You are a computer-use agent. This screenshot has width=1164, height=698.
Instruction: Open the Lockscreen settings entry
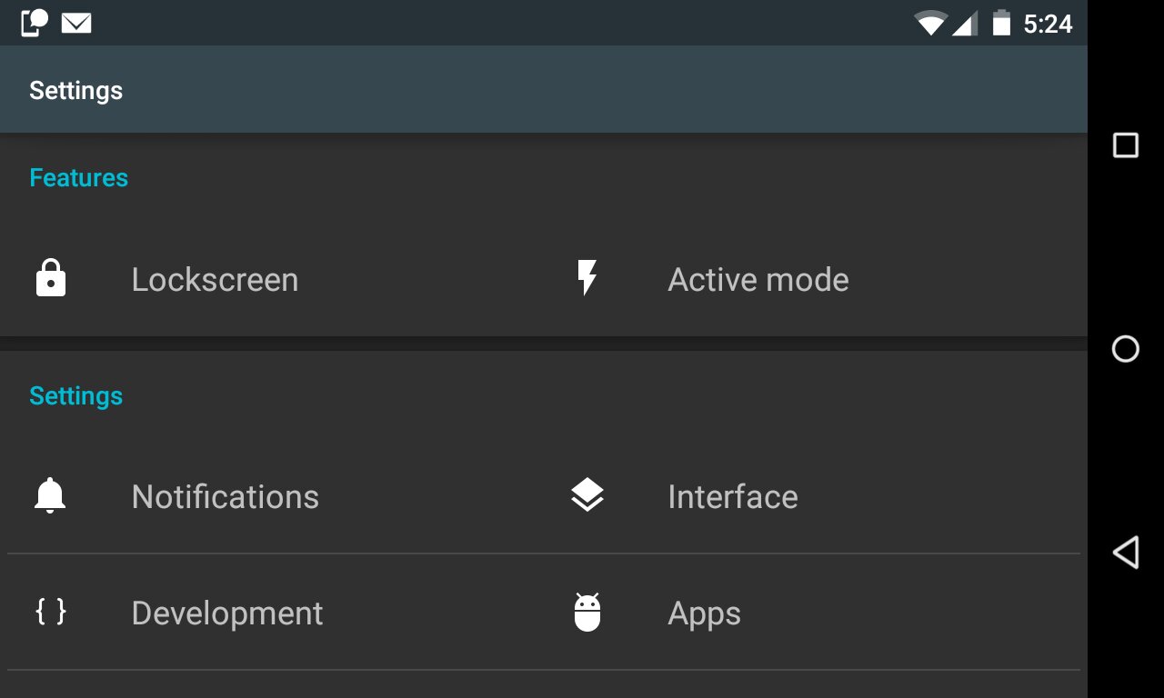276,279
